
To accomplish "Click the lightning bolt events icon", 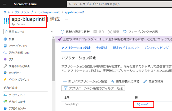I will [x=5, y=79].
